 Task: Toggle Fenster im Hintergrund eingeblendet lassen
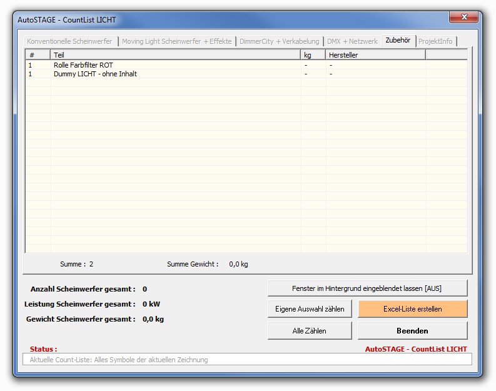[367, 288]
